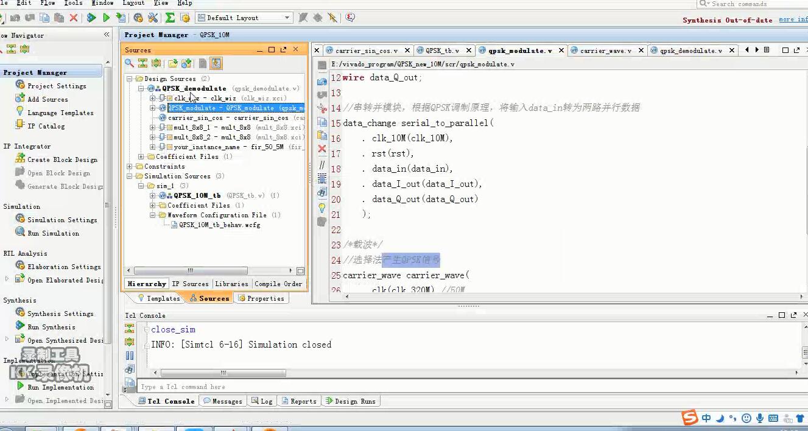Switch to the Compile Order tab
Image resolution: width=808 pixels, height=431 pixels.
pyautogui.click(x=278, y=284)
